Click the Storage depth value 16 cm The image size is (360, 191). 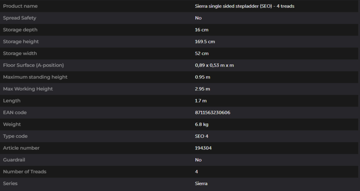coord(202,30)
